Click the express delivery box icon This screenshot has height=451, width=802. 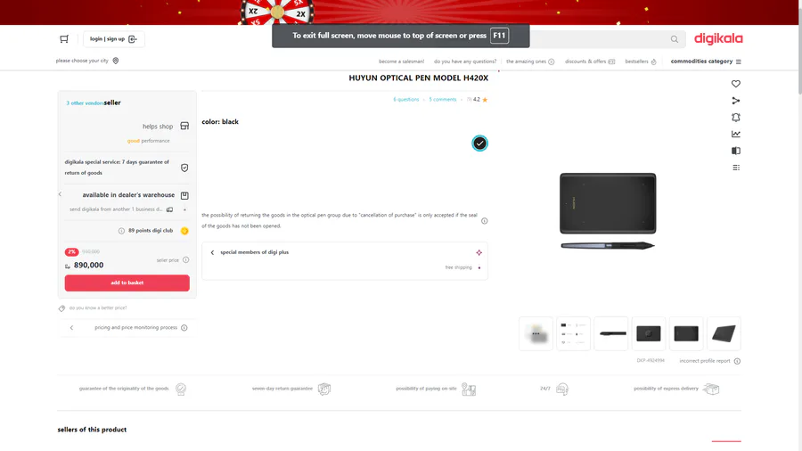[711, 389]
